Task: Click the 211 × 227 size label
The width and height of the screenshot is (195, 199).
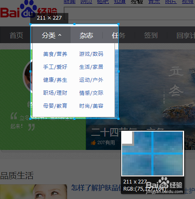Action: (49, 18)
